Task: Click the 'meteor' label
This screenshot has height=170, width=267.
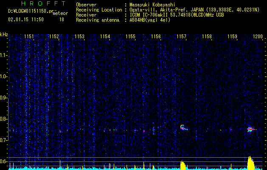Action: (60, 14)
